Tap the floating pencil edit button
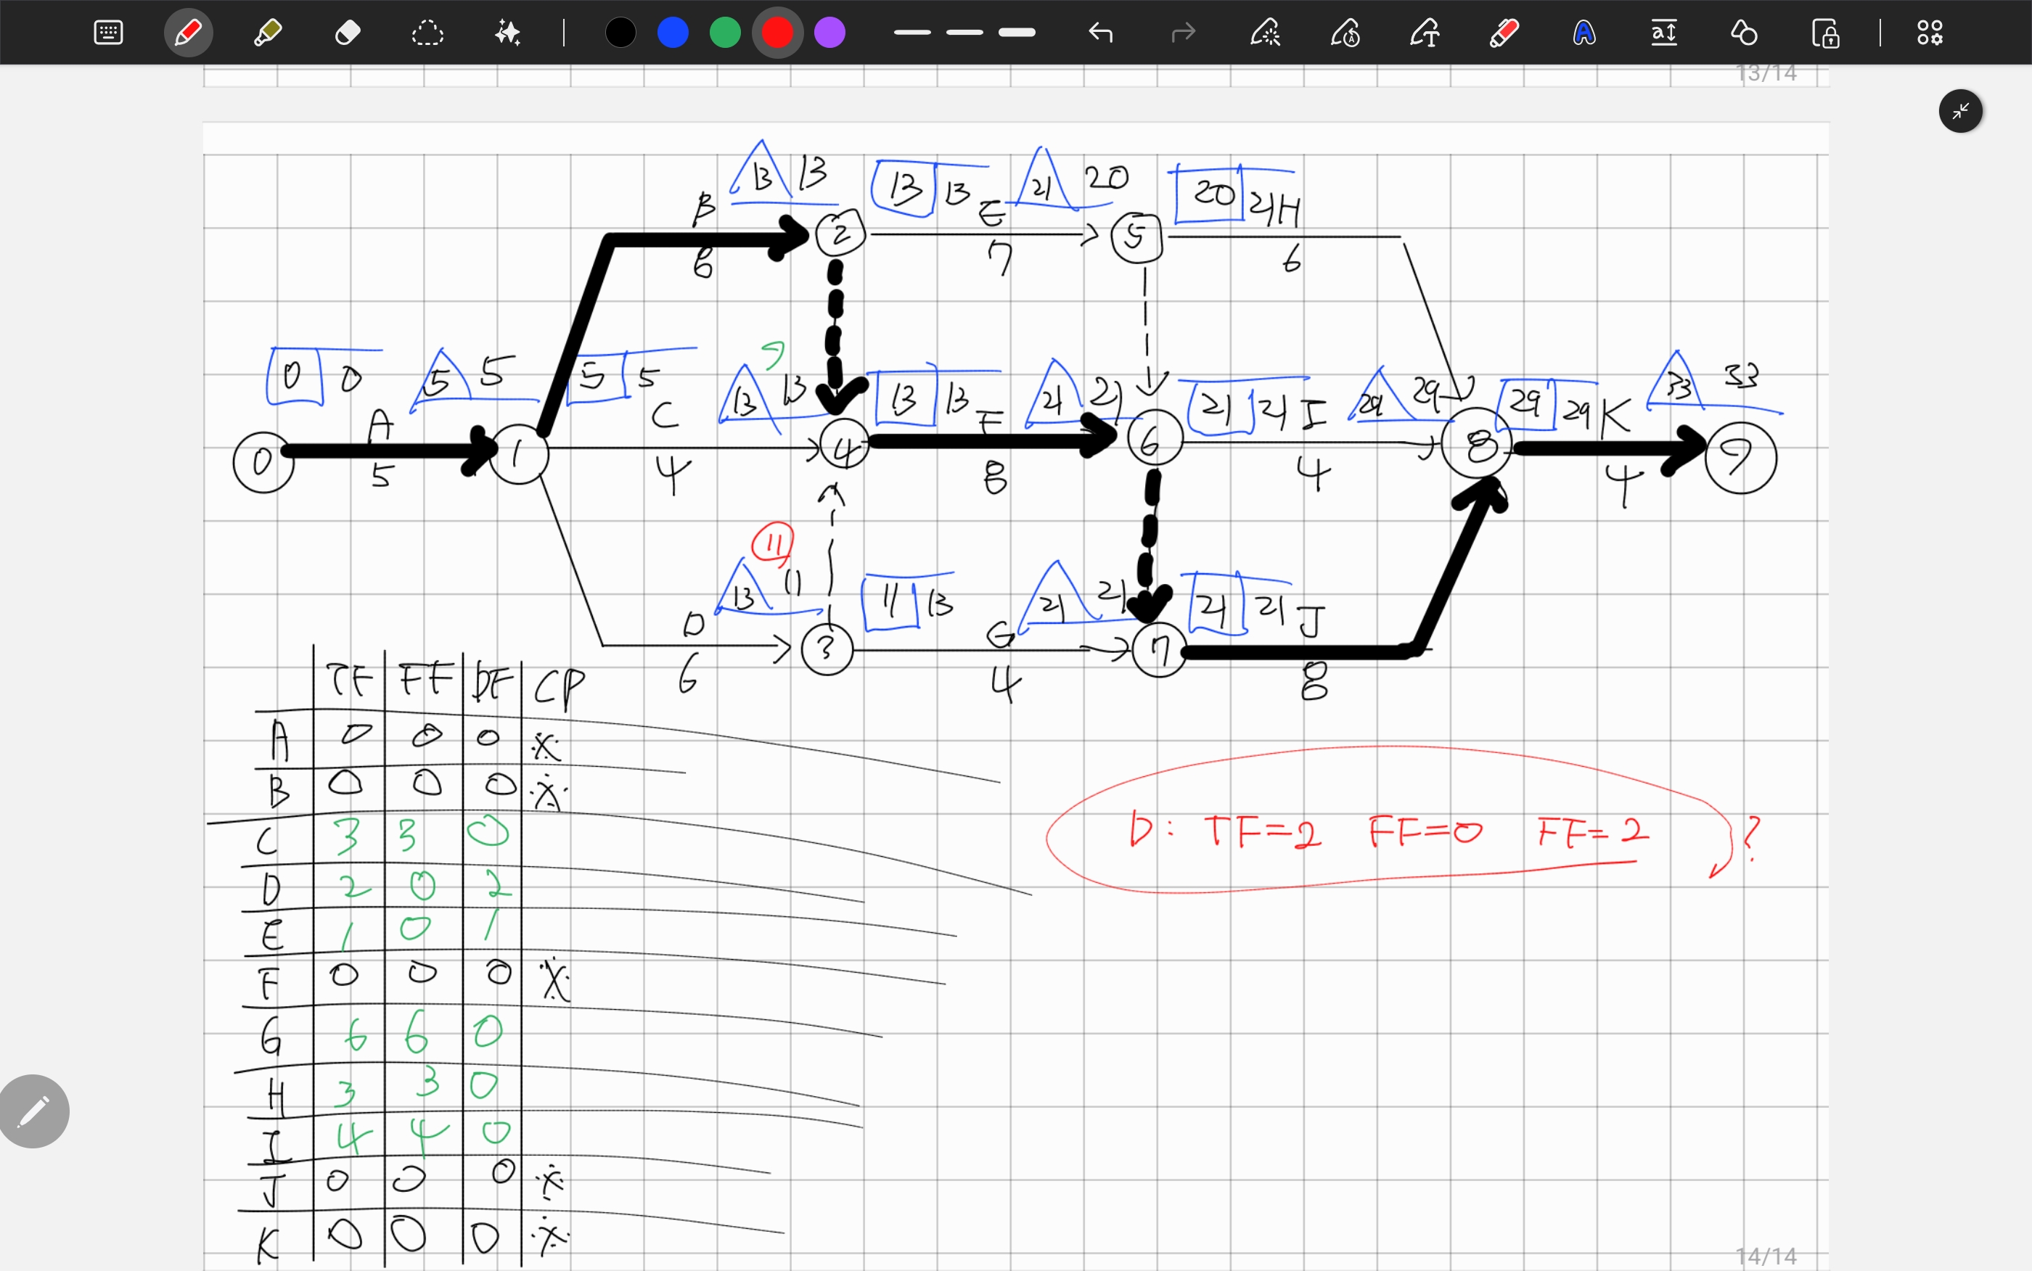The width and height of the screenshot is (2032, 1271). [x=33, y=1111]
